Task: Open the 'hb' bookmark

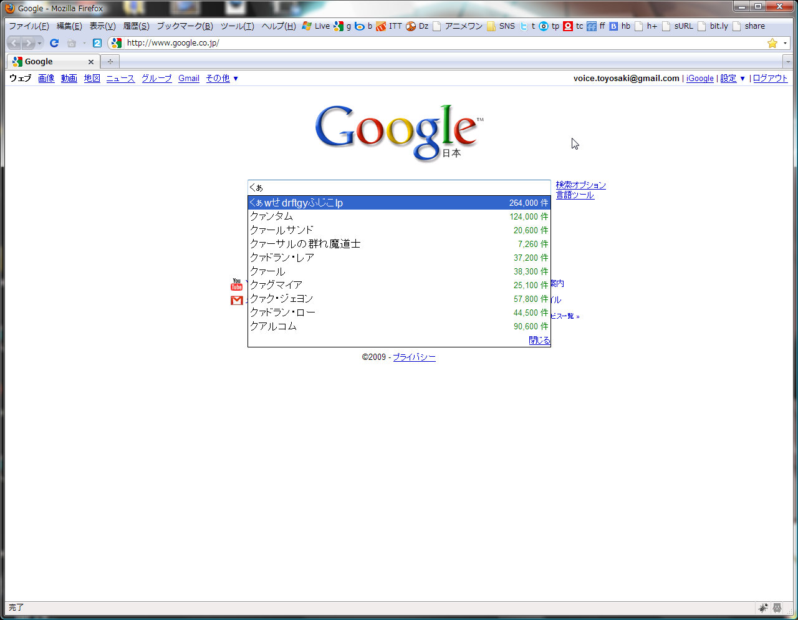Action: pos(620,26)
